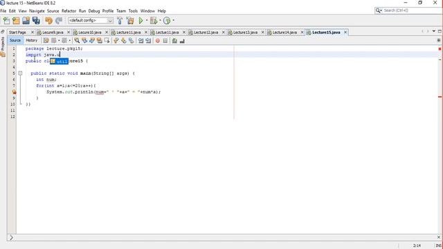Open the Navigate menu
Screen dimensions: 443x249
click(37, 11)
